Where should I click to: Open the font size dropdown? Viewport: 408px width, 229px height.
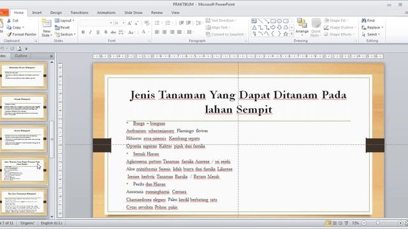[124, 23]
